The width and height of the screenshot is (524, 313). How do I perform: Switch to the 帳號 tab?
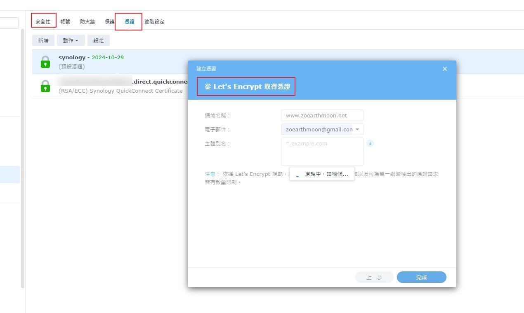[x=65, y=21]
